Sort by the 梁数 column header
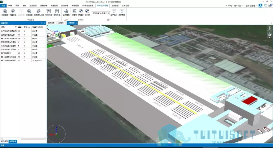Viewport: 273px width, 148px height. pos(20,27)
